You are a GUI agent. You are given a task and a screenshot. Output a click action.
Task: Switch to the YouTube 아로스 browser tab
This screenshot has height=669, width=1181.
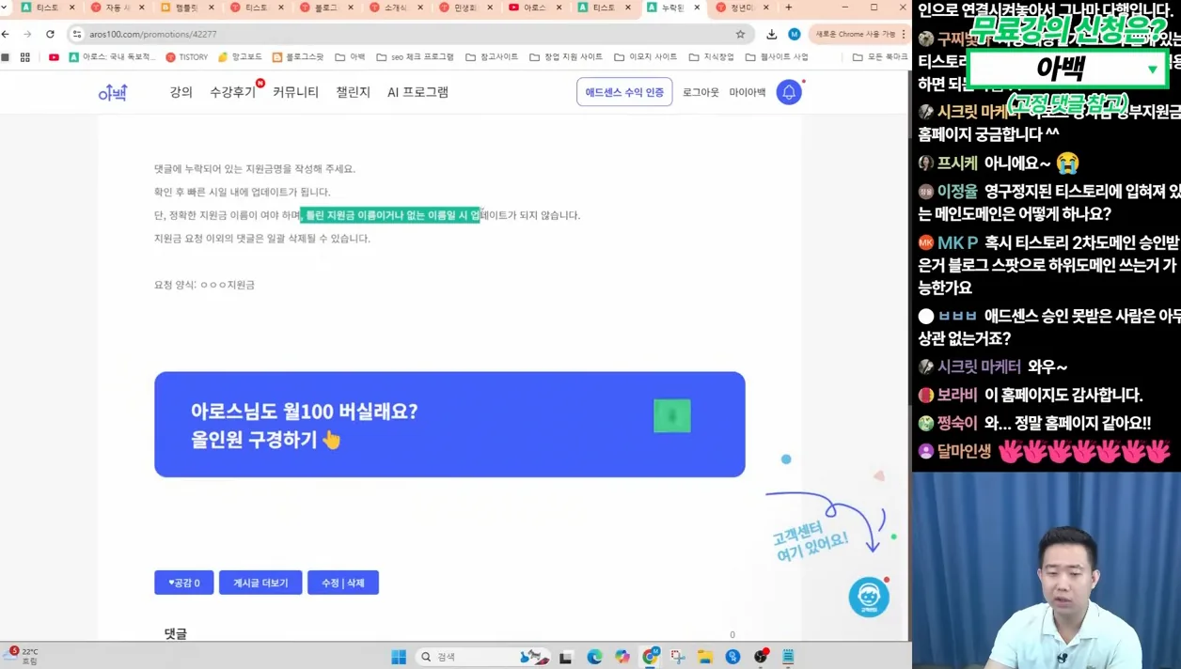(533, 8)
